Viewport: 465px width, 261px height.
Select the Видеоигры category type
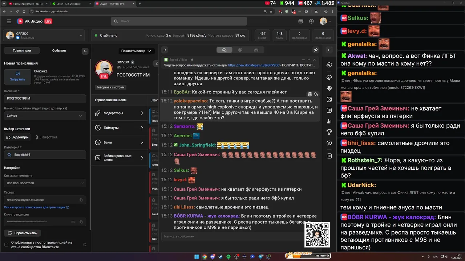tap(17, 137)
